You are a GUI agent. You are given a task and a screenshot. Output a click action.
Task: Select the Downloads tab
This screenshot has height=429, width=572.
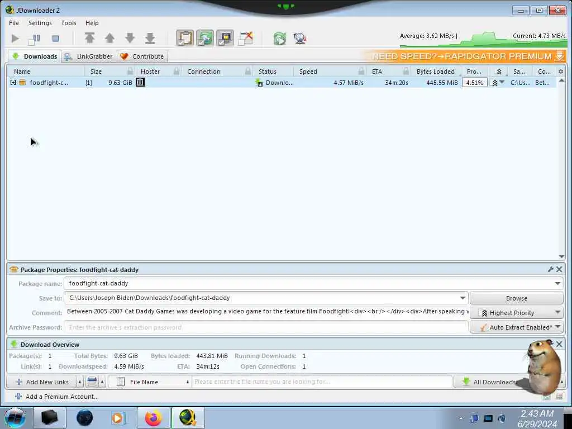(x=35, y=56)
